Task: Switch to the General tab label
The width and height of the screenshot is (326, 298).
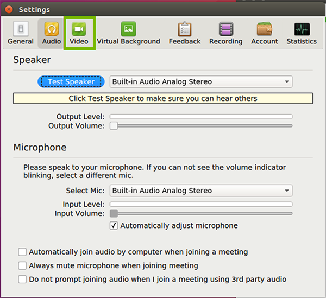Action: click(21, 41)
